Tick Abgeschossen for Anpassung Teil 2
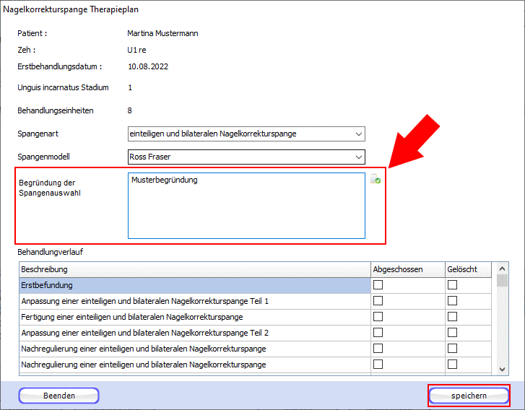Image resolution: width=525 pixels, height=410 pixels. pyautogui.click(x=378, y=333)
